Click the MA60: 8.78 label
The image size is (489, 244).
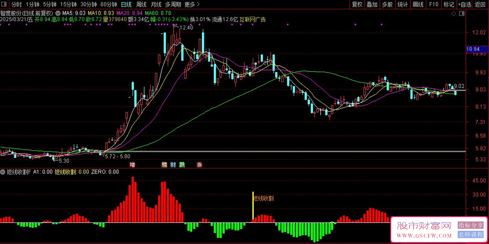click(158, 13)
